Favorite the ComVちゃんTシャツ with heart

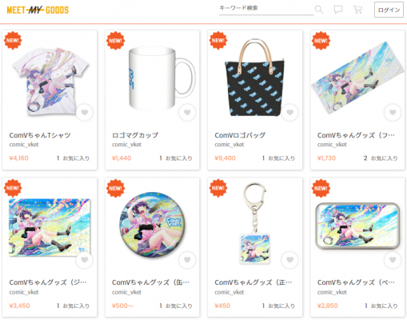(85, 113)
